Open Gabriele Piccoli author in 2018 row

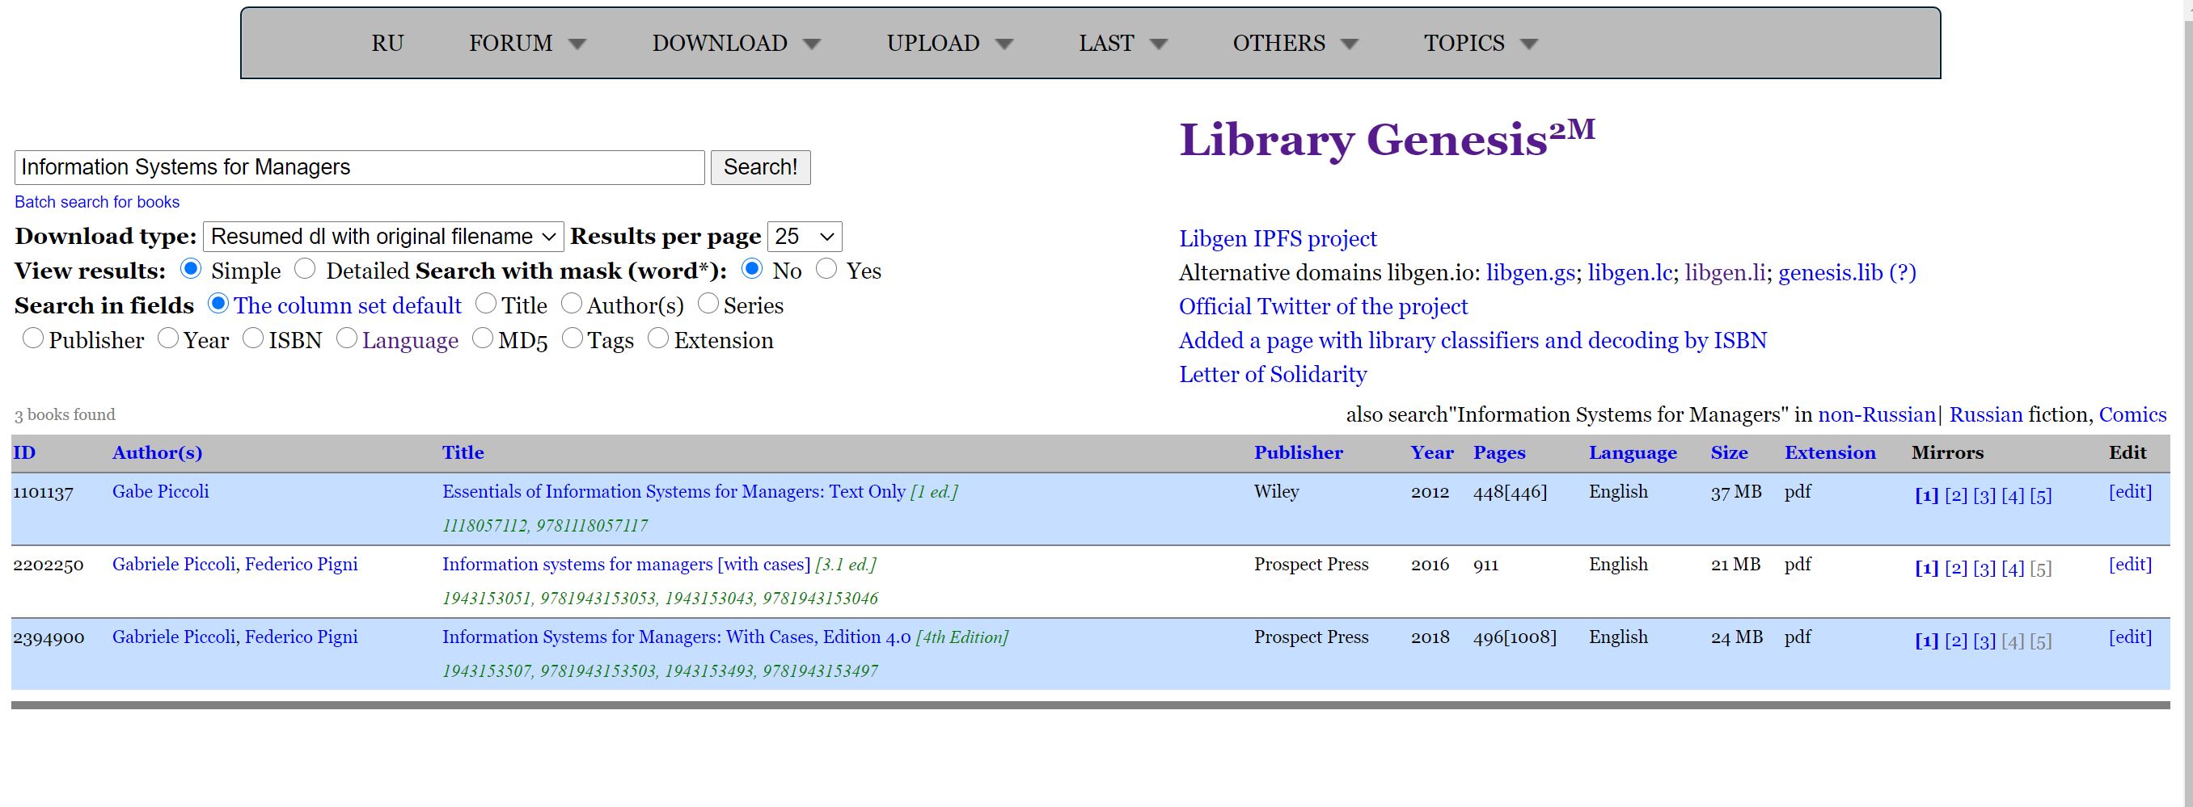click(x=175, y=638)
